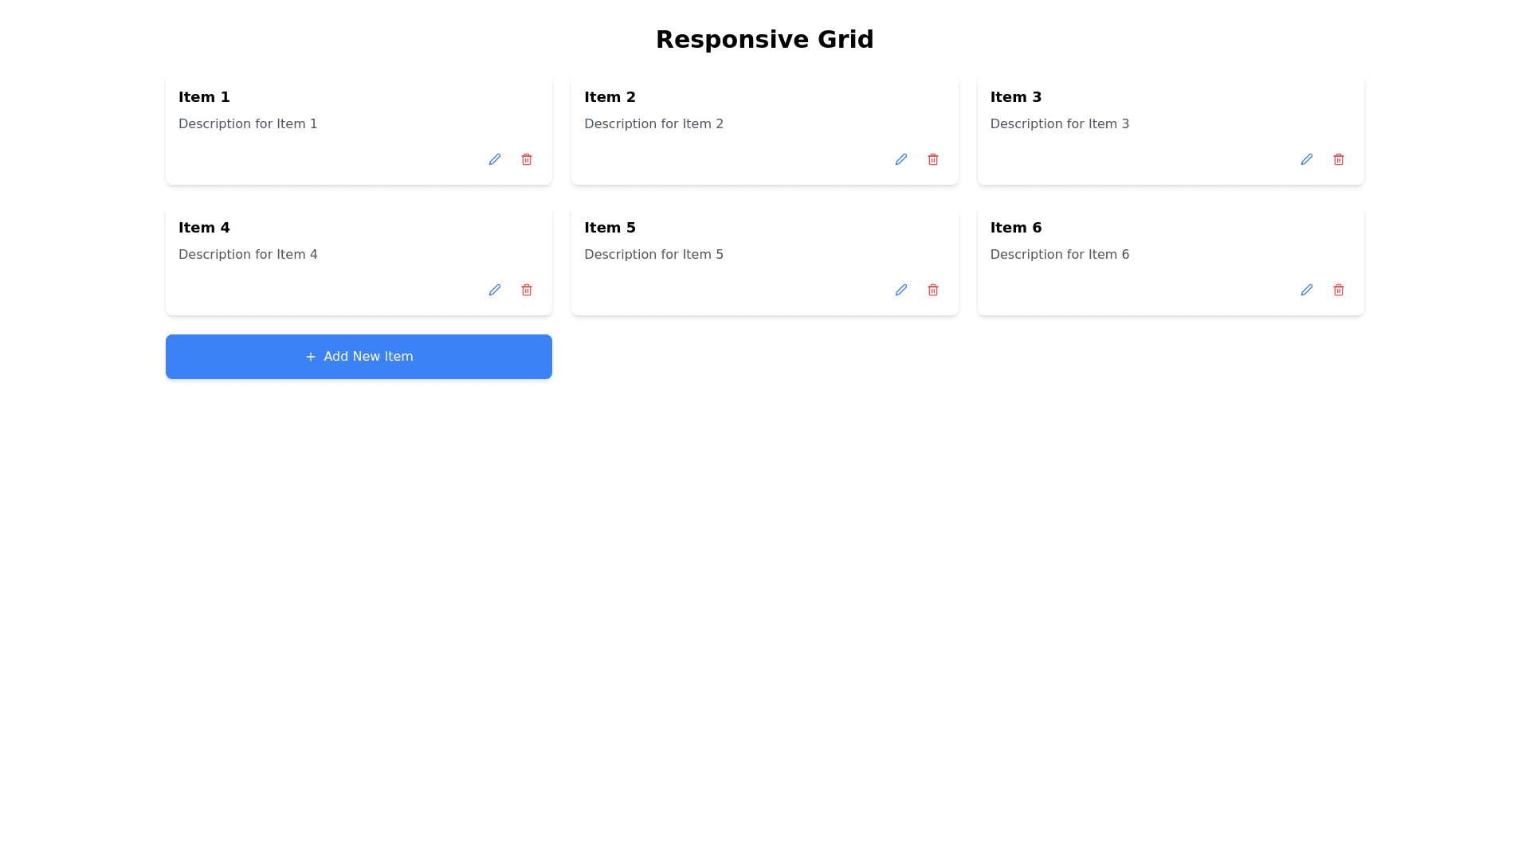Viewport: 1530px width, 860px height.
Task: Click the Description for Item 4 text
Action: (x=248, y=255)
